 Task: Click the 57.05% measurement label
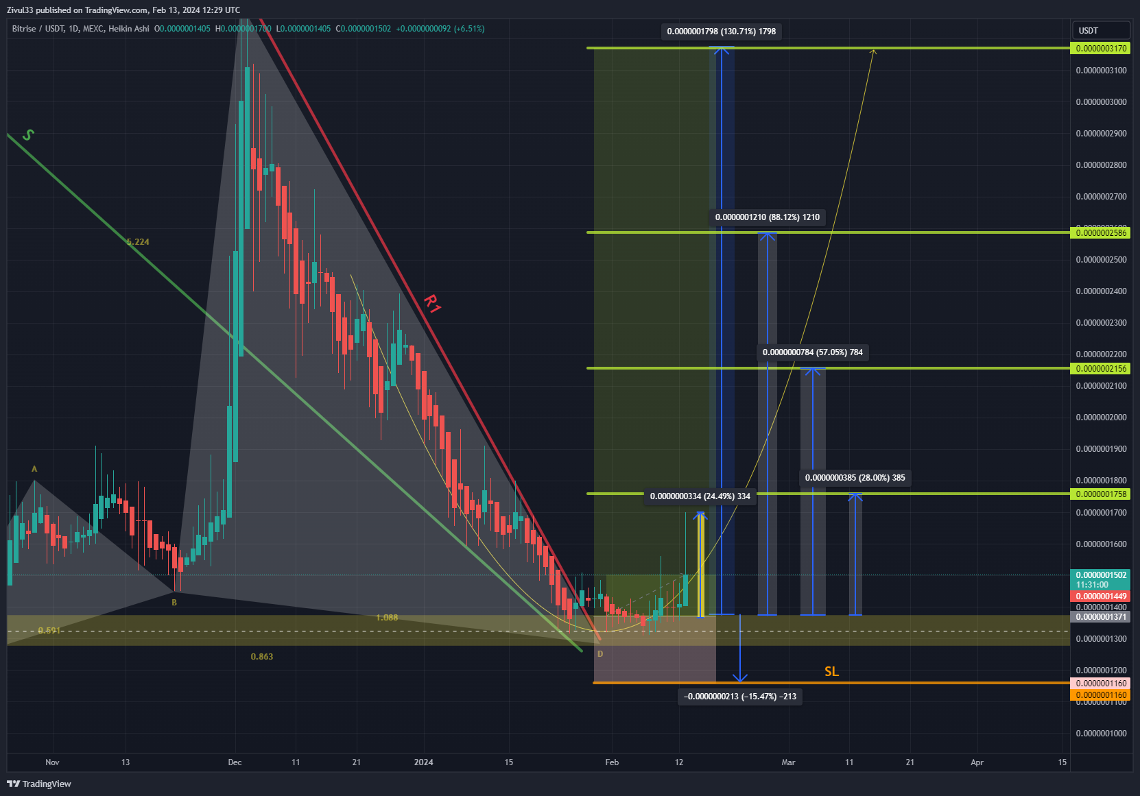[812, 352]
